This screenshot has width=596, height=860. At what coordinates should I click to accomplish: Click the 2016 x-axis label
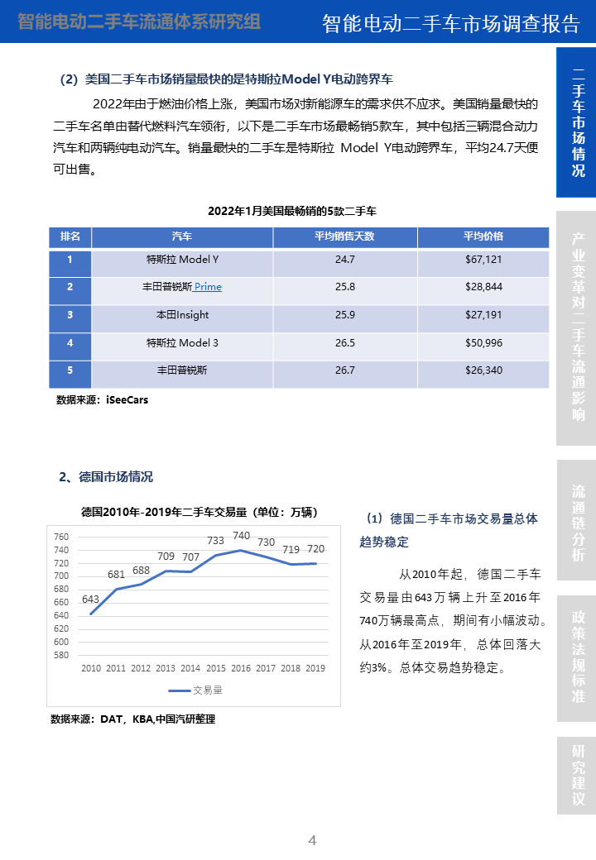click(241, 669)
